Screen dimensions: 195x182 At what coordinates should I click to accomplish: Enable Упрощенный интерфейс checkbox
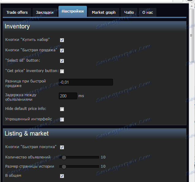[x=62, y=119]
